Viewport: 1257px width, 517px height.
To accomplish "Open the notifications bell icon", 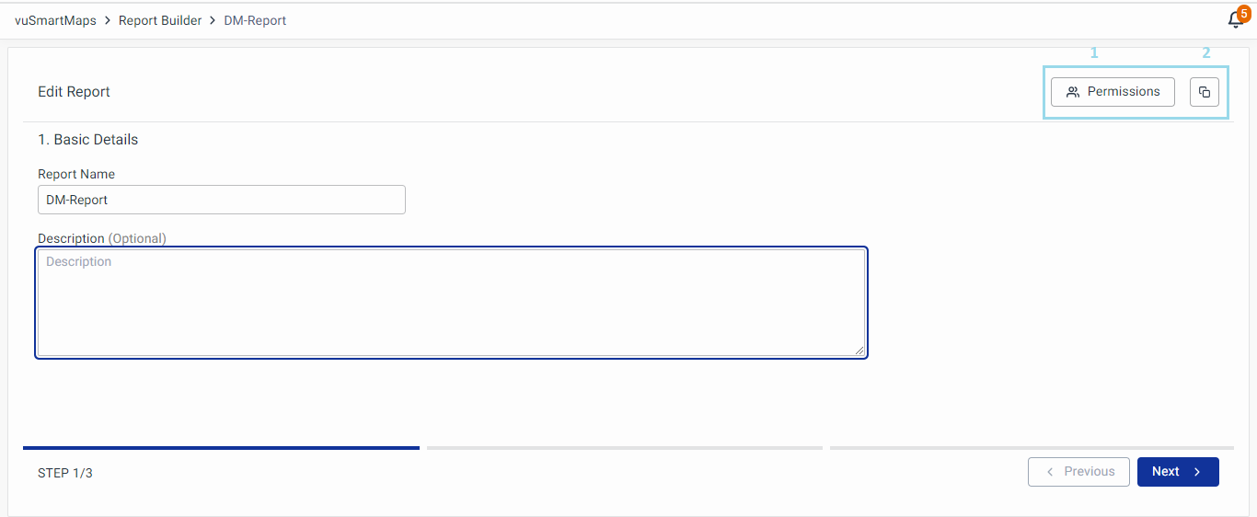I will [1235, 21].
